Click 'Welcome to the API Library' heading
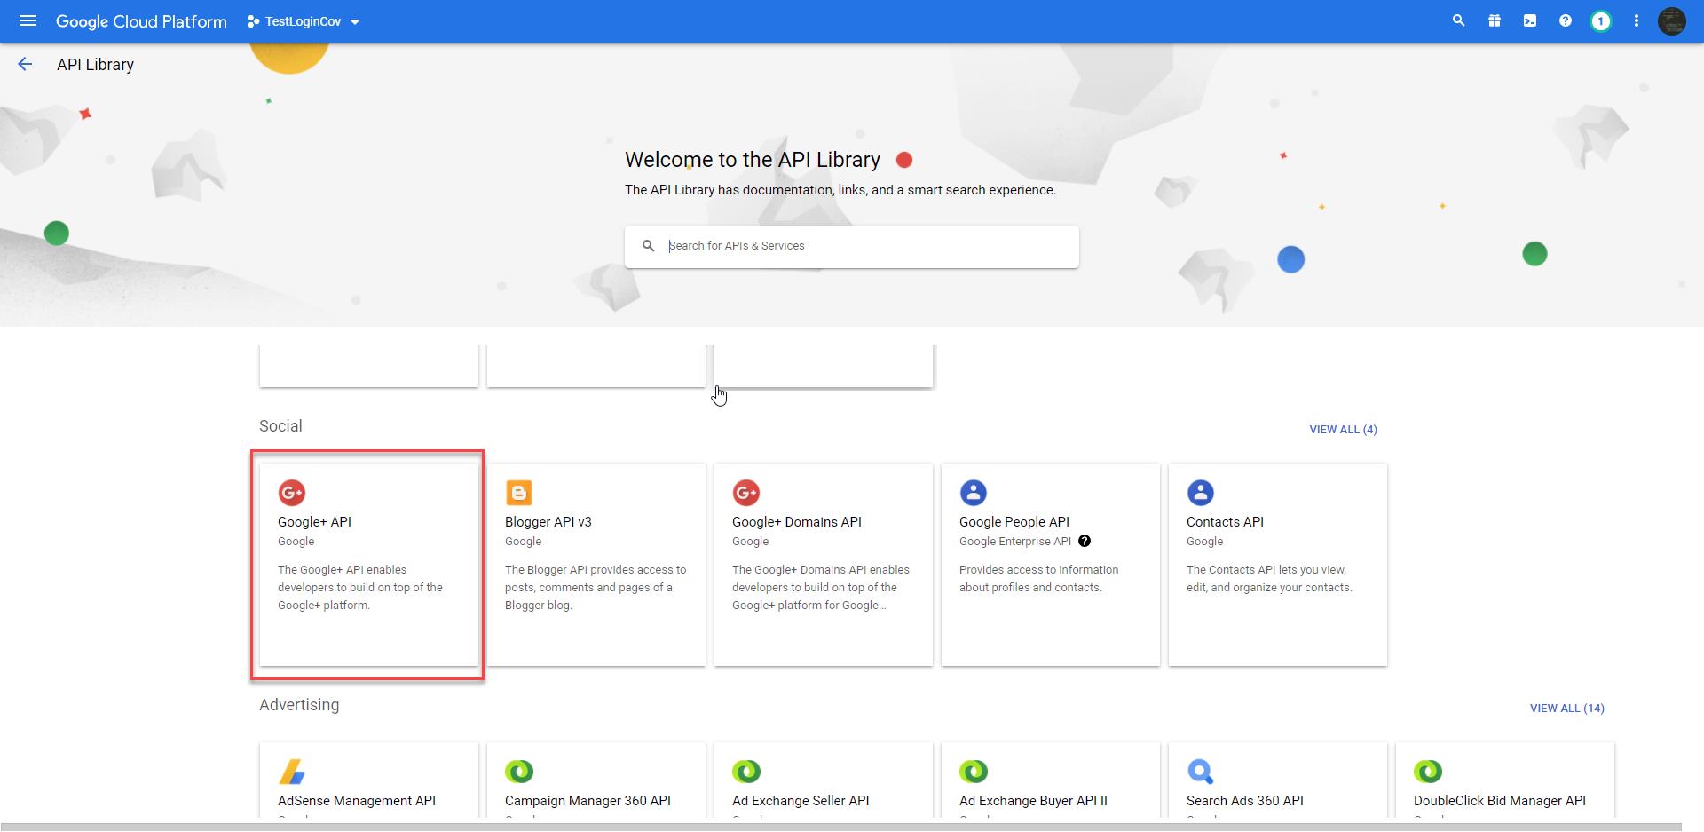The width and height of the screenshot is (1704, 832). click(x=753, y=160)
